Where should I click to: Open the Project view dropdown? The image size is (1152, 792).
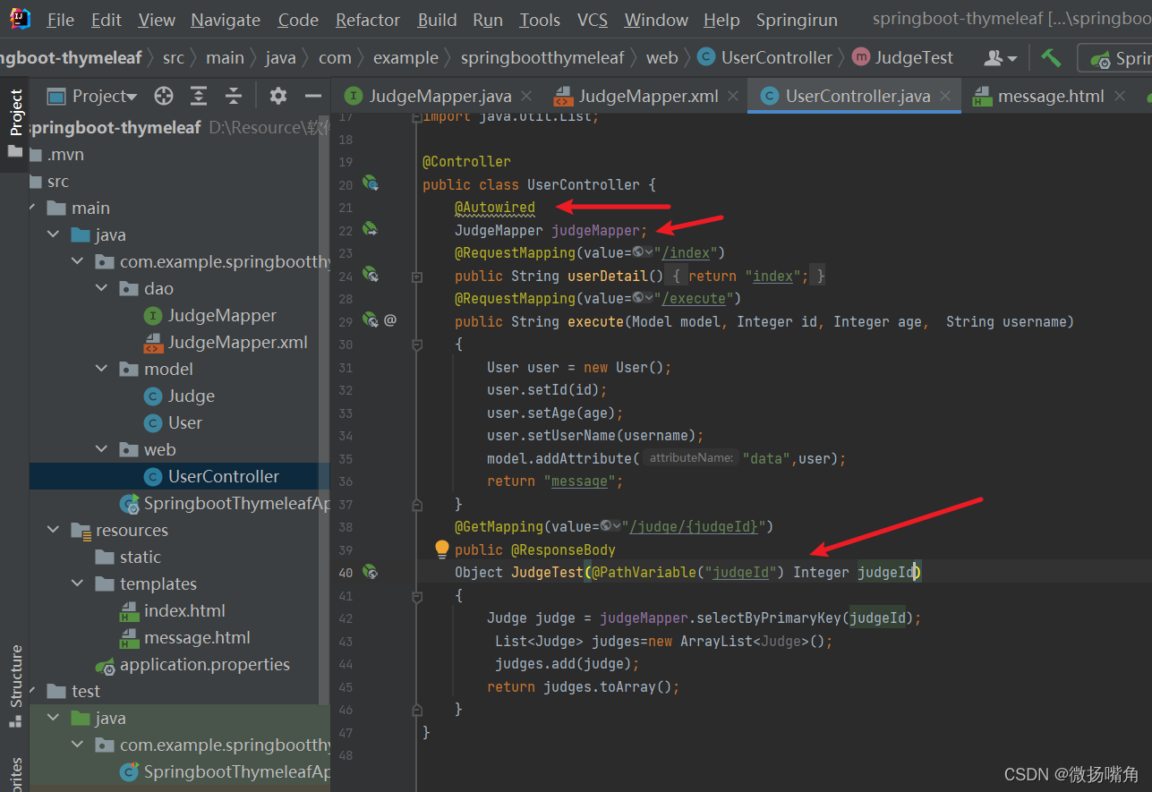point(92,96)
